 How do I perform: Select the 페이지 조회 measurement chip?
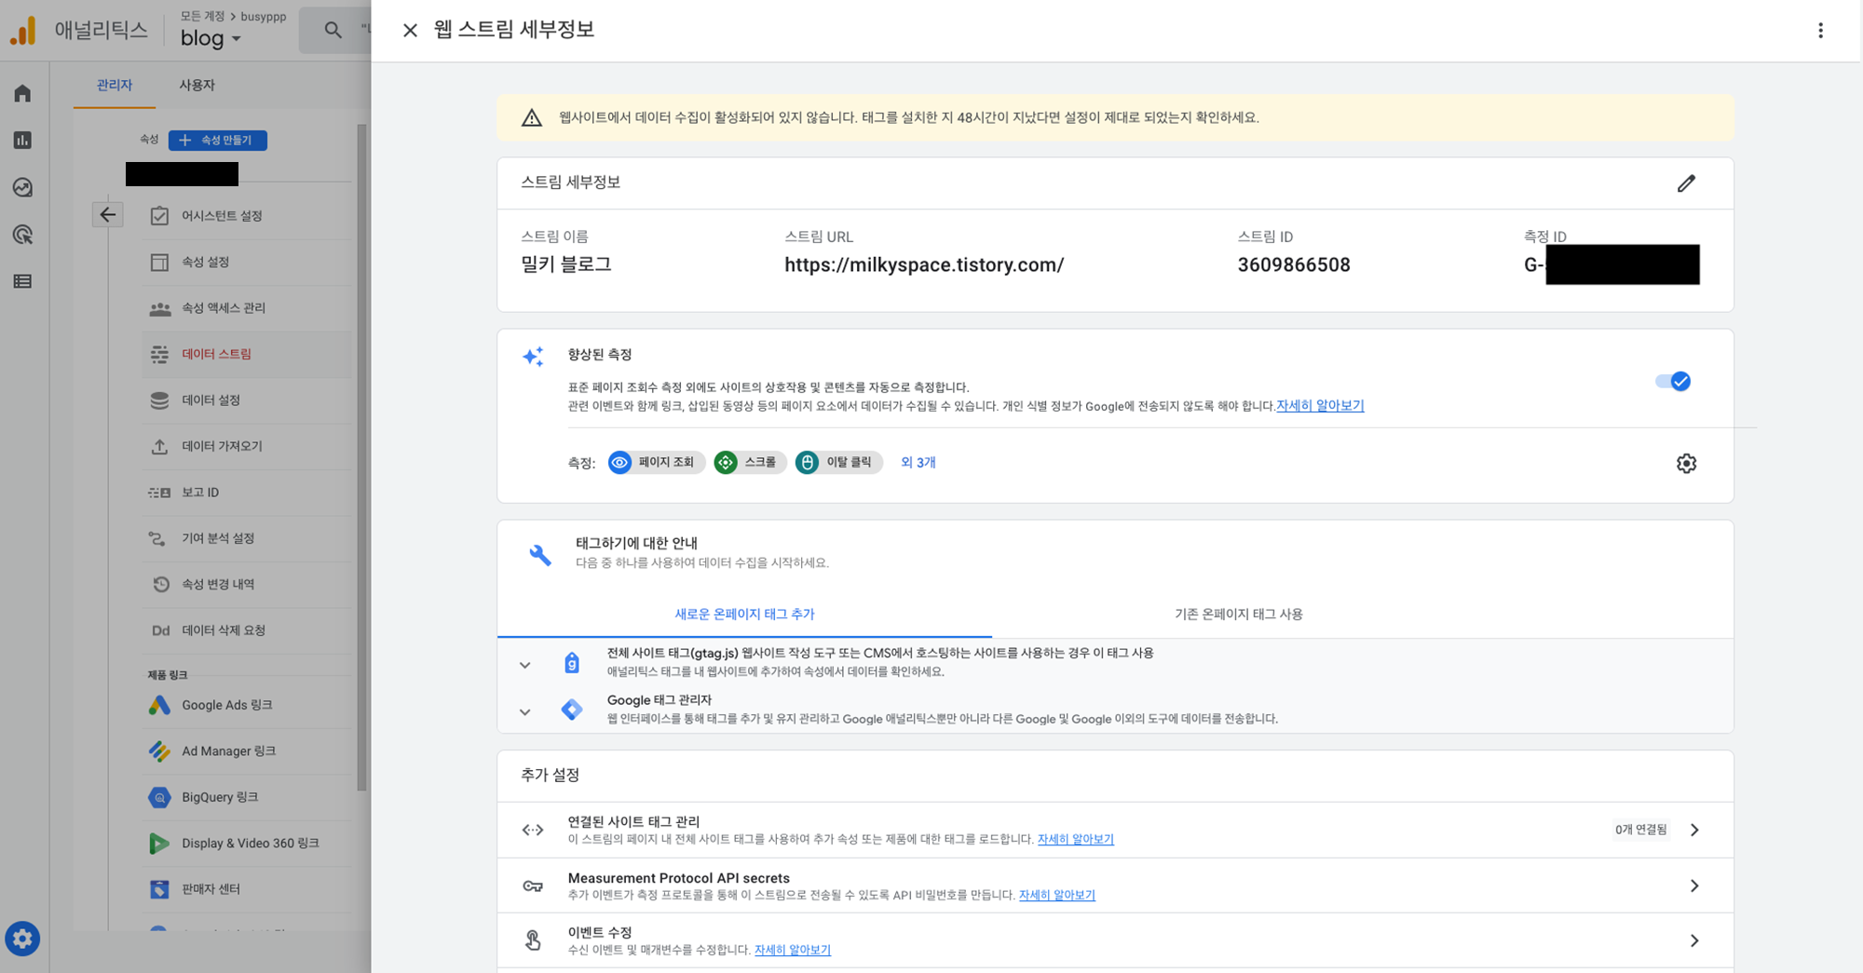656,462
